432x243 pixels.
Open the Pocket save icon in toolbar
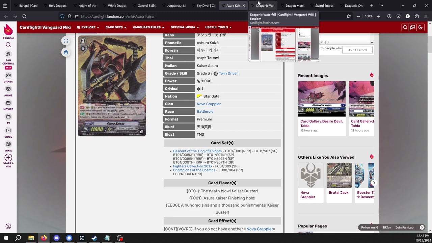399,16
